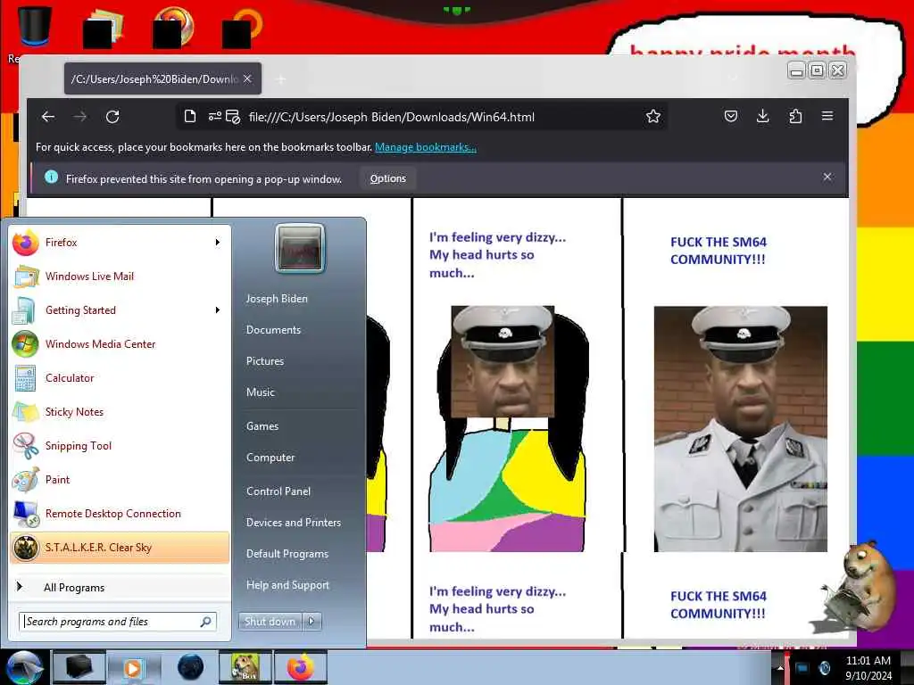Click the fourth desktop icon with orange ring

(x=243, y=28)
